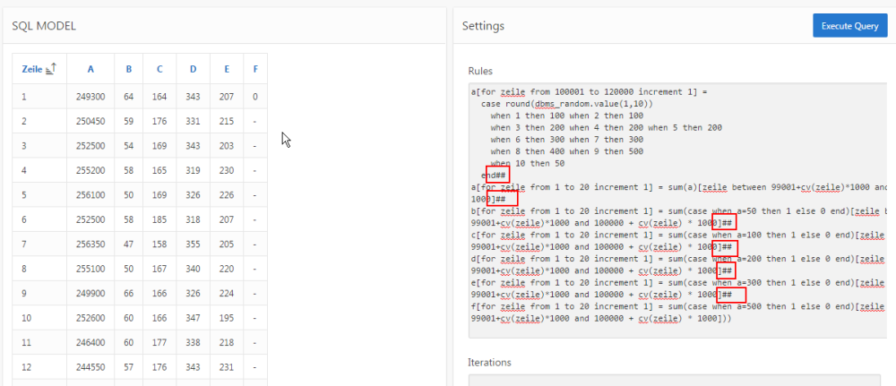Click inside the Rules text area

[677, 211]
